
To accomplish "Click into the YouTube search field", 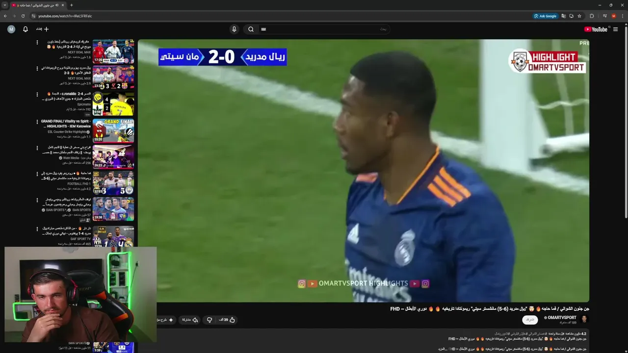I will tap(324, 29).
